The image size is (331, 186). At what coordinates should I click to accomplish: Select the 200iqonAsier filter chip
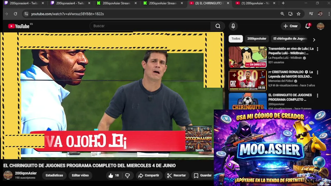tap(257, 38)
